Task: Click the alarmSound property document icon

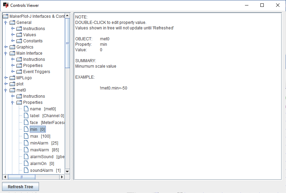Action: [26, 157]
